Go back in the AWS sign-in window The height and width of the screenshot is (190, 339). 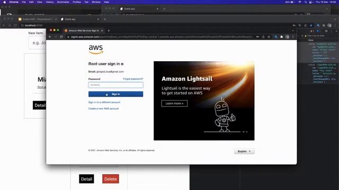point(50,37)
